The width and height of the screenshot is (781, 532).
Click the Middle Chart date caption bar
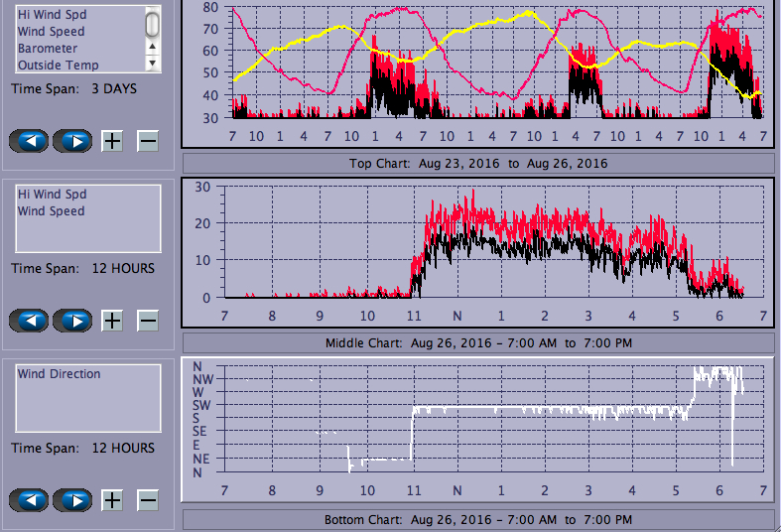(477, 343)
